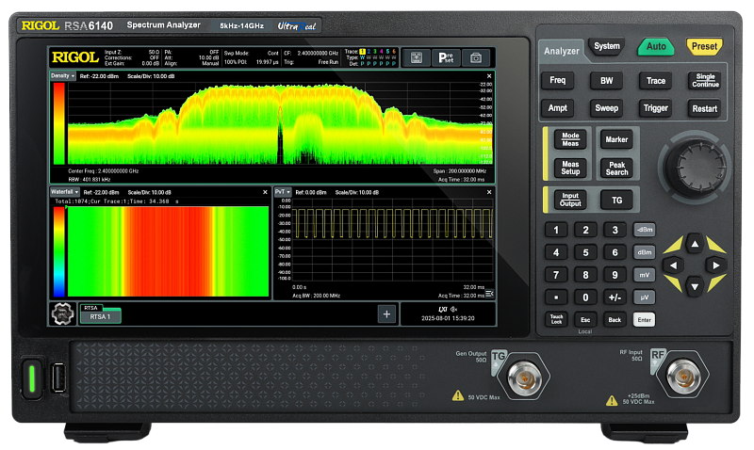Tap the date and time 2025-08-01 readout
The width and height of the screenshot is (754, 450).
pyautogui.click(x=448, y=318)
